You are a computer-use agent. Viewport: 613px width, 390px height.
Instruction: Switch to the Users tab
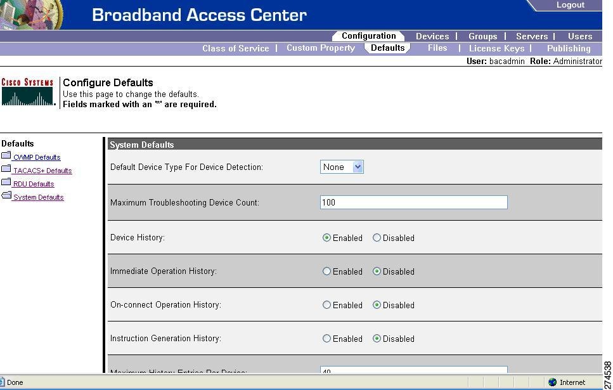(x=580, y=36)
